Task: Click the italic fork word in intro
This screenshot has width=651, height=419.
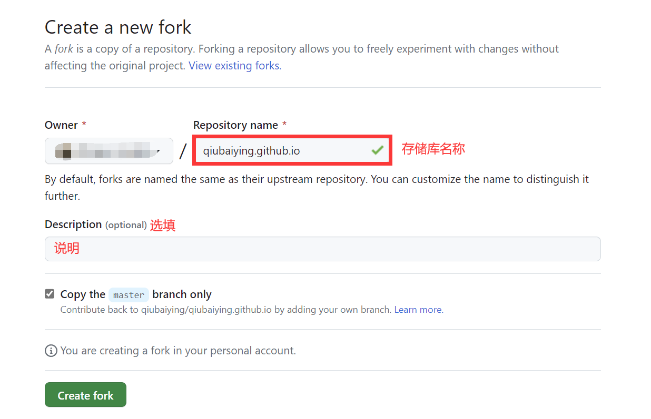Action: [64, 49]
